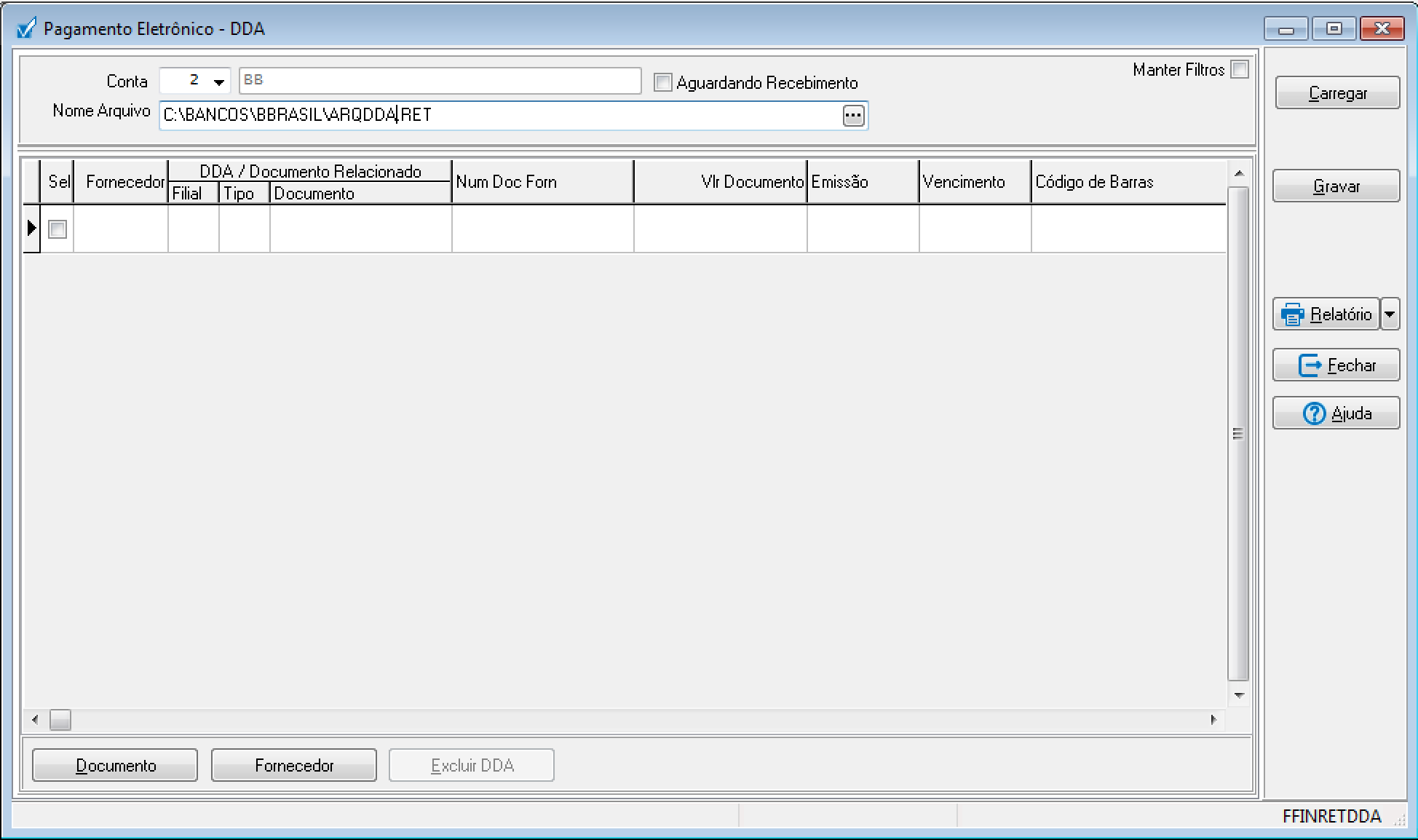
Task: Toggle Manter Filtros checkbox
Action: (x=1239, y=70)
